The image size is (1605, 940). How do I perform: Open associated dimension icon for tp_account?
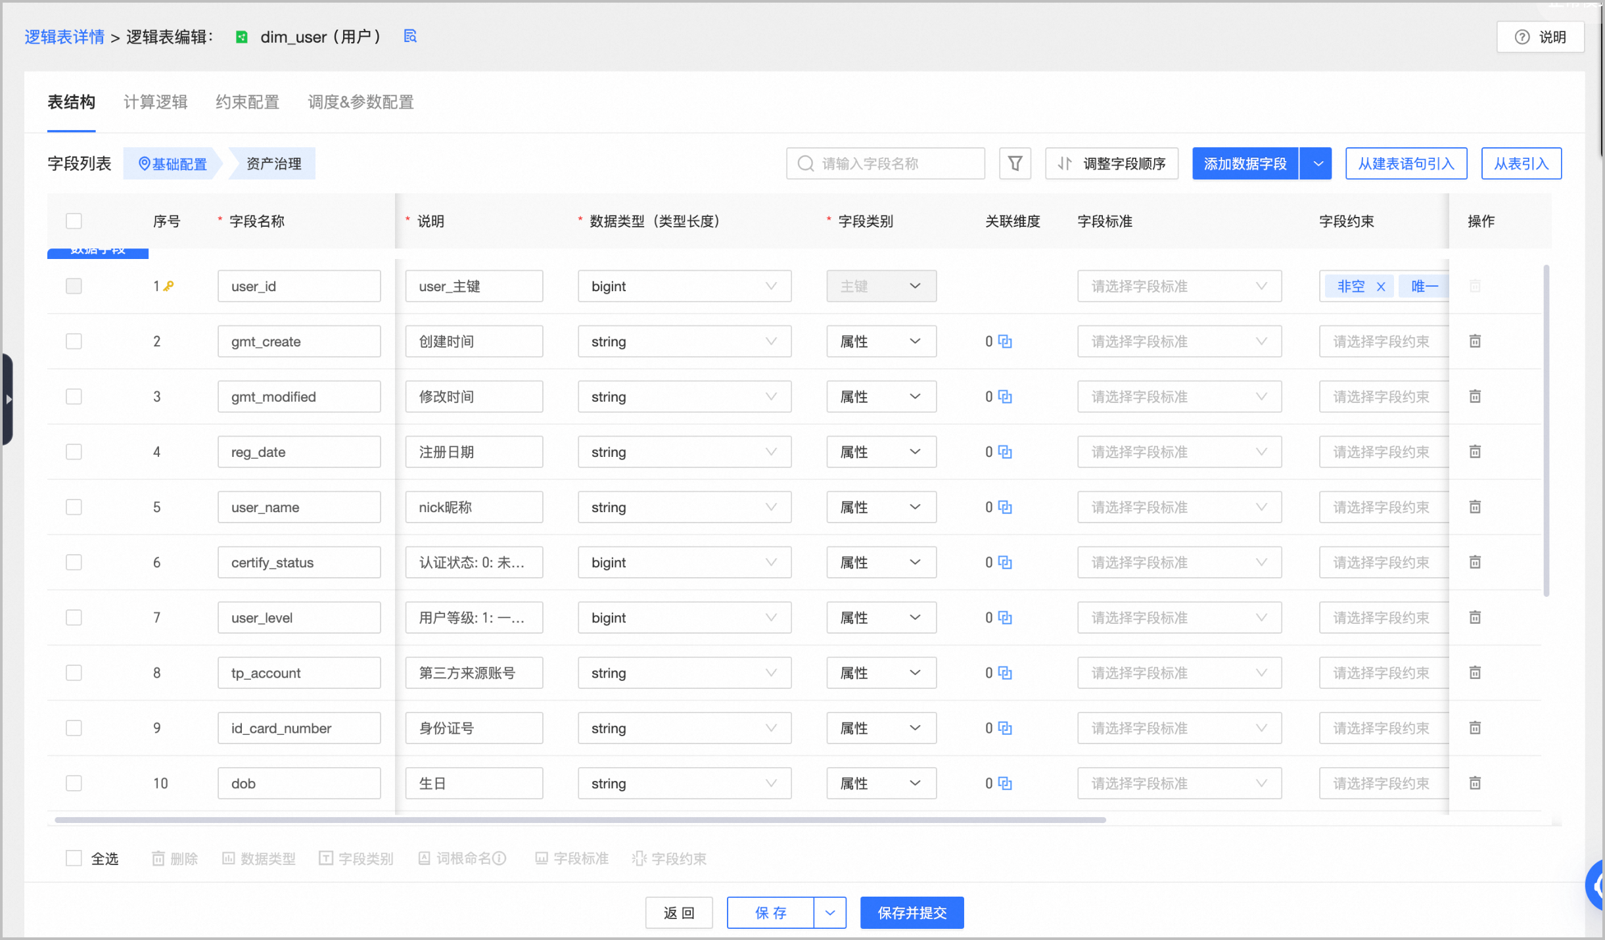[1005, 672]
